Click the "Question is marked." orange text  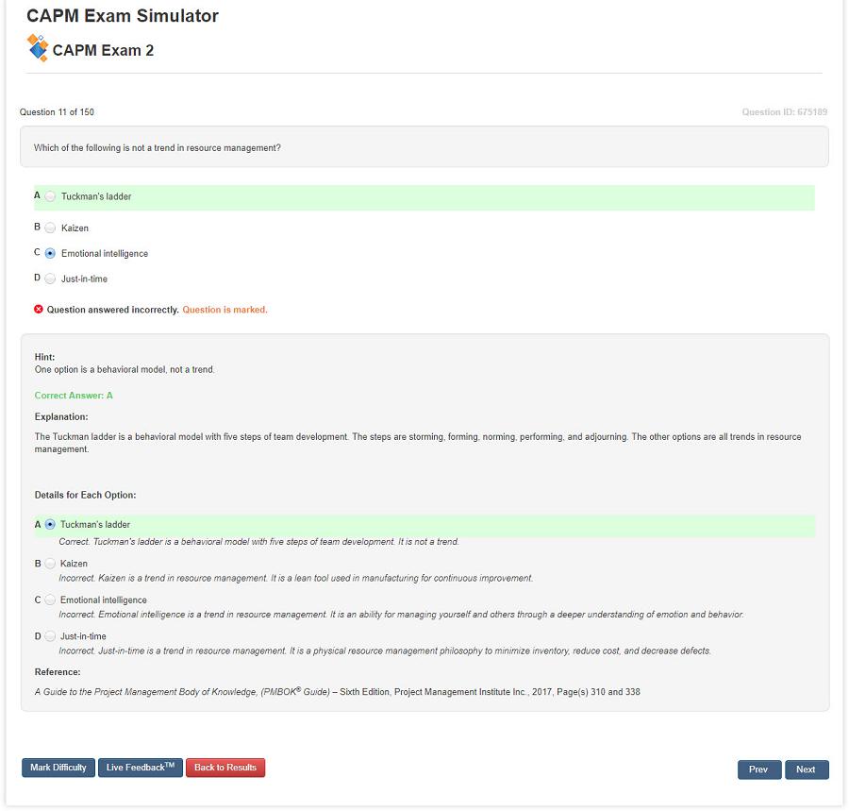click(225, 310)
